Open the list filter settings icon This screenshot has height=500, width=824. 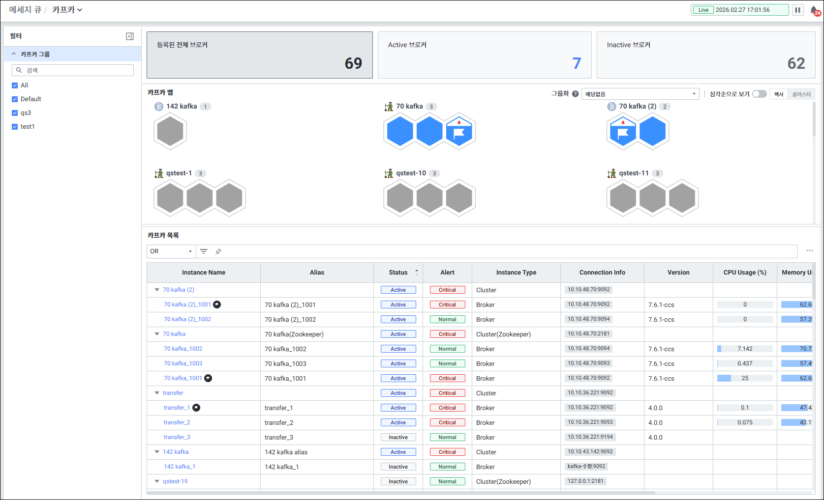click(204, 251)
